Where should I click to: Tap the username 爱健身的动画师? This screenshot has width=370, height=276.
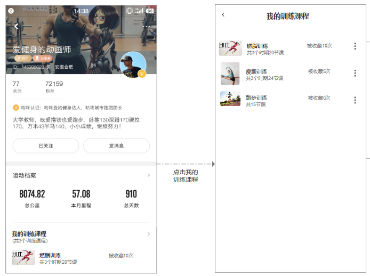click(x=42, y=50)
